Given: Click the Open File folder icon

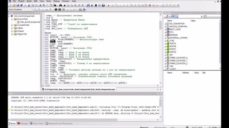Looking at the screenshot, I should click(14, 5).
